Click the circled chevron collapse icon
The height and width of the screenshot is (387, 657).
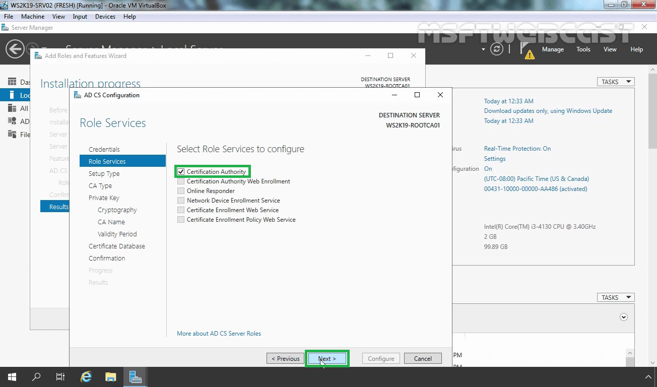click(624, 317)
